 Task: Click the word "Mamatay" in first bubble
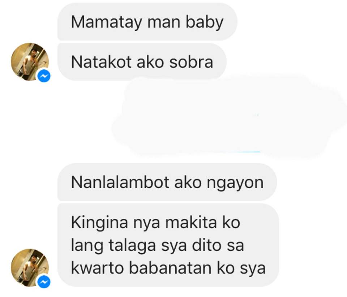point(106,22)
